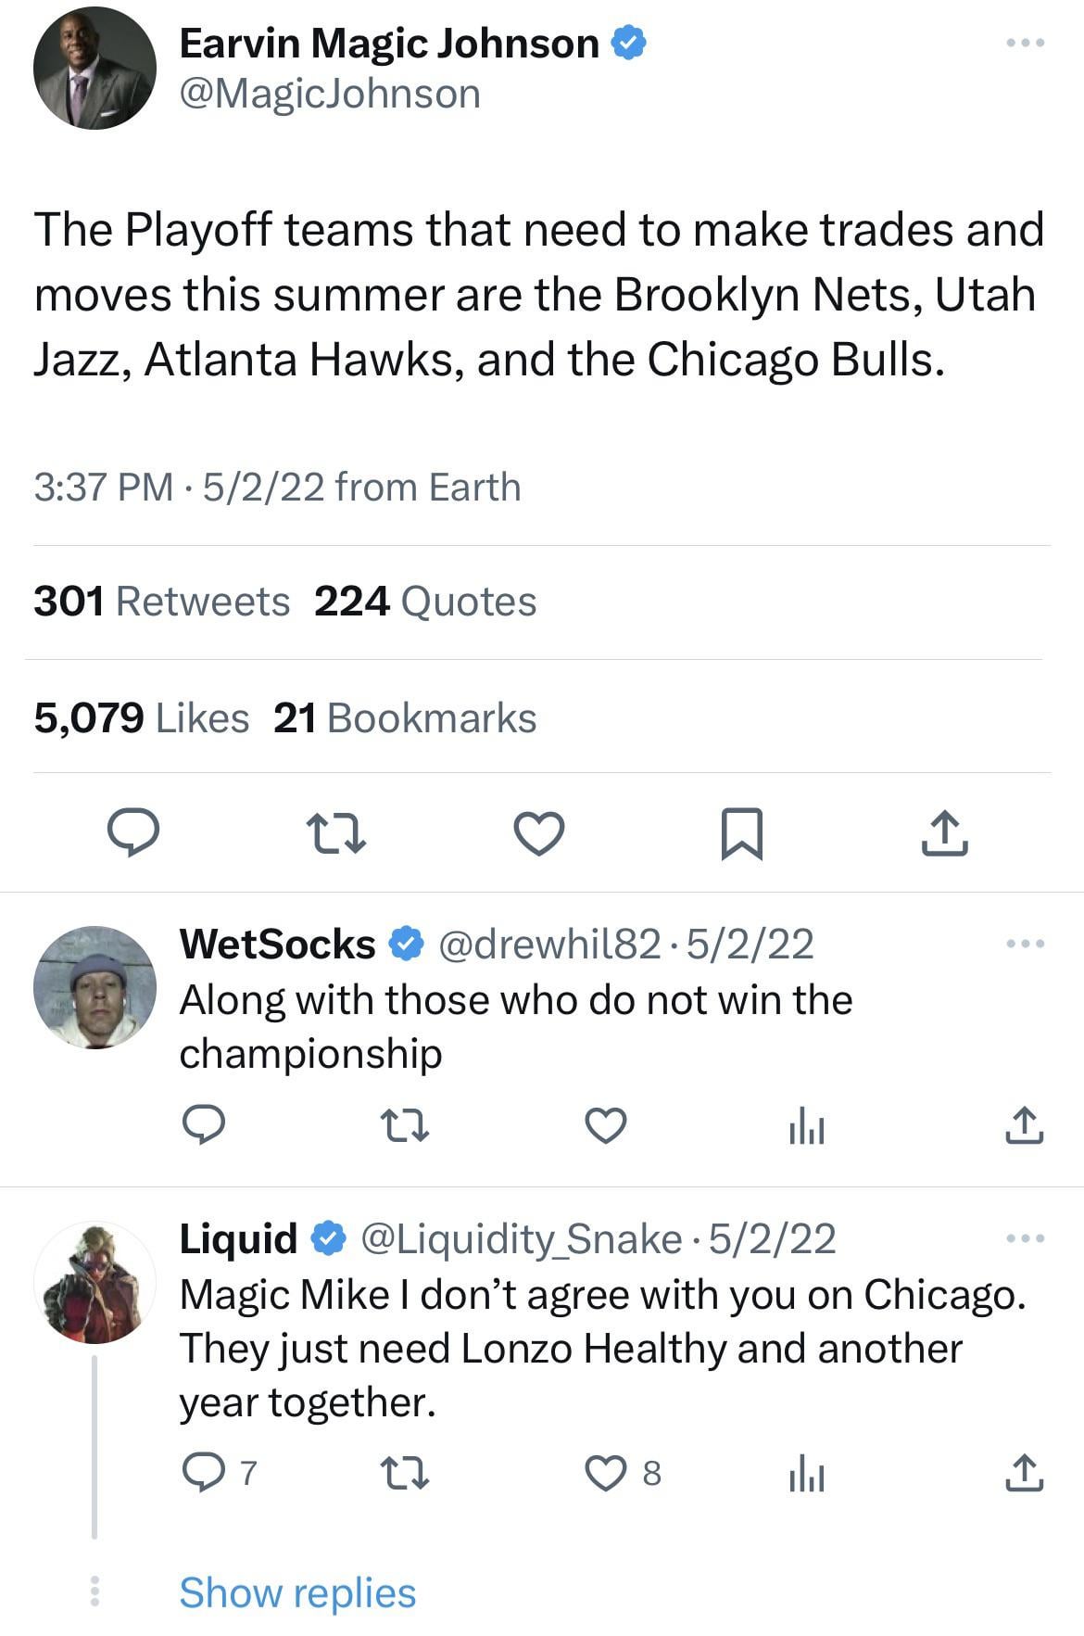The width and height of the screenshot is (1084, 1636).
Task: Open more options on Magic Johnson's tweet
Action: (x=1026, y=43)
